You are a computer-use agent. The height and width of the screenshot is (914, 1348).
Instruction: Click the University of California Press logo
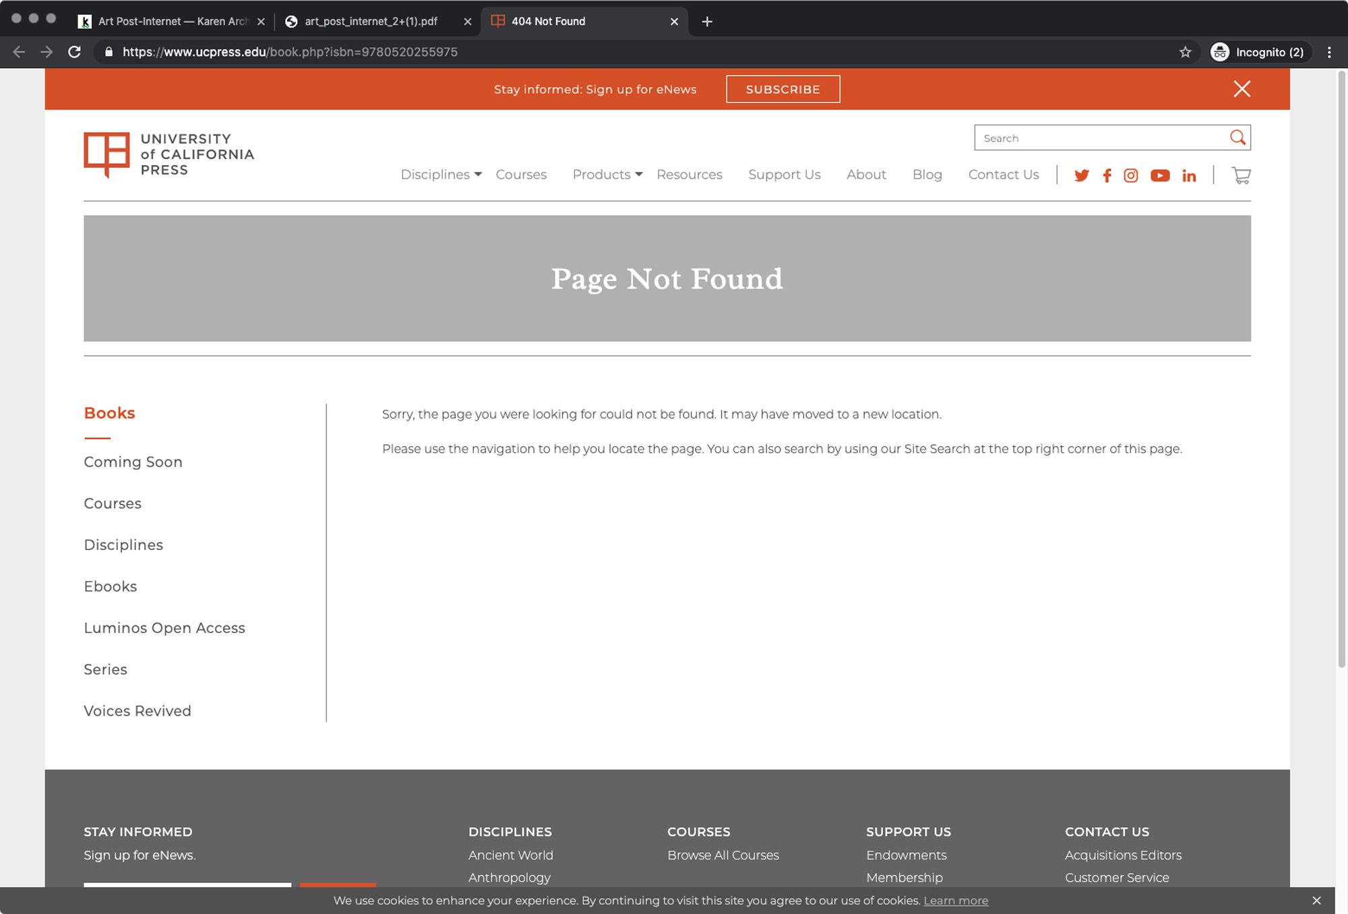(x=168, y=154)
